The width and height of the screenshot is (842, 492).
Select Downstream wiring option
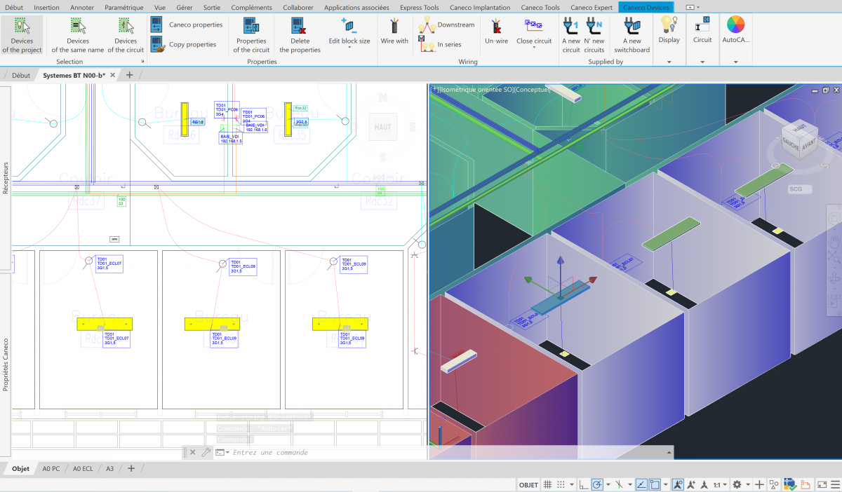446,25
